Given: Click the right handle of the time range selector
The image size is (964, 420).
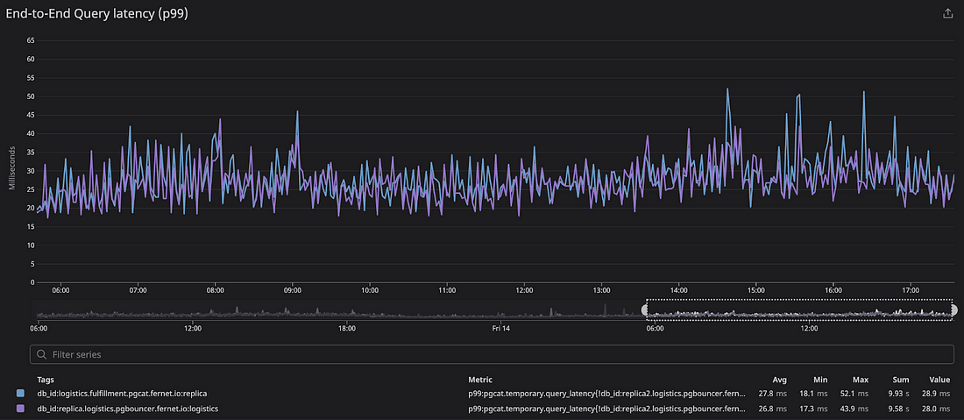Looking at the screenshot, I should [x=953, y=310].
